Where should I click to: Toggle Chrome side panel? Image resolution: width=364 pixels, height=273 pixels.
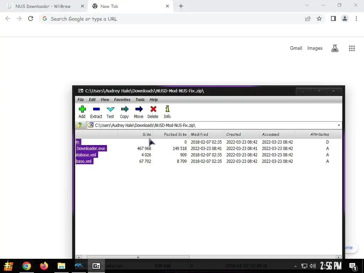pos(333,18)
